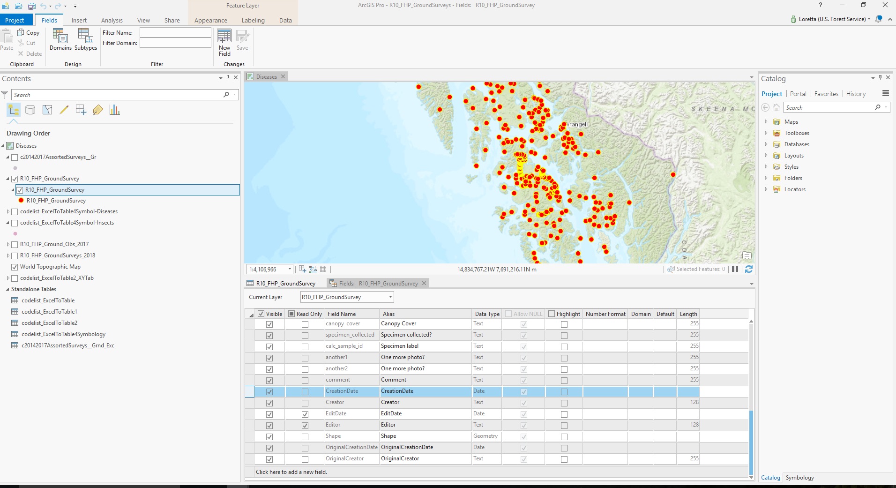Select List By Data Source icon
The width and height of the screenshot is (896, 488).
30,110
